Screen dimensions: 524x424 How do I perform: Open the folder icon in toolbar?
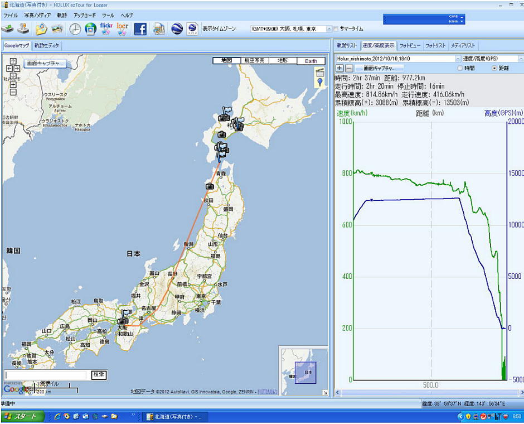click(41, 28)
